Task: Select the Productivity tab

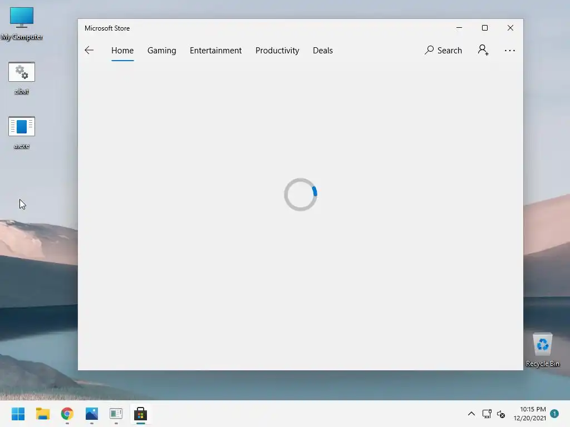Action: (x=277, y=51)
